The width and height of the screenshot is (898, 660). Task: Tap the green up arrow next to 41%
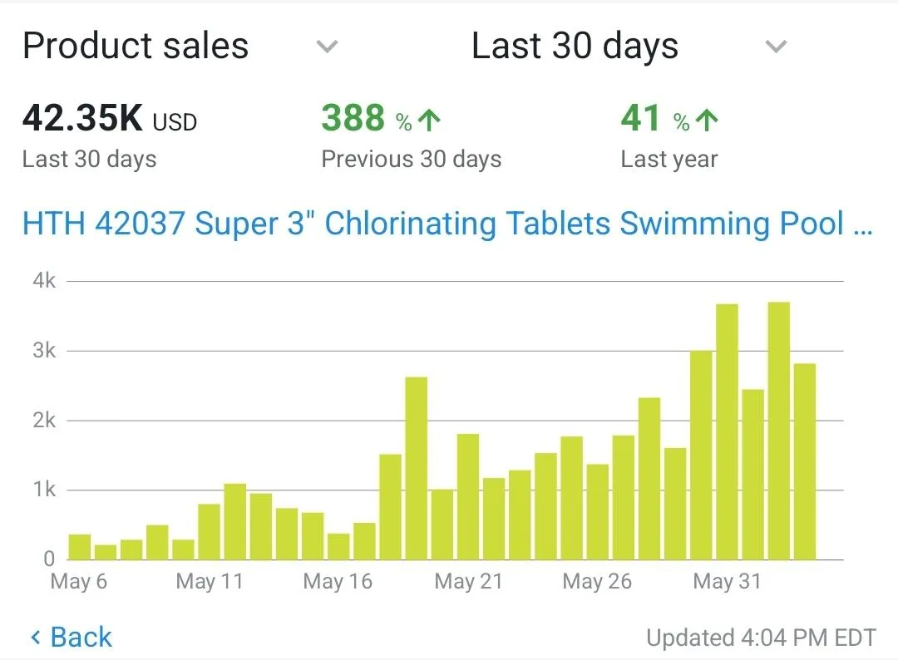point(707,121)
